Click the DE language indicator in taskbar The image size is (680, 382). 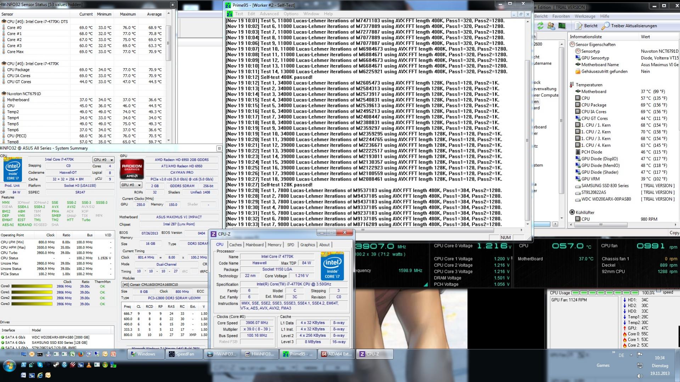(621, 355)
